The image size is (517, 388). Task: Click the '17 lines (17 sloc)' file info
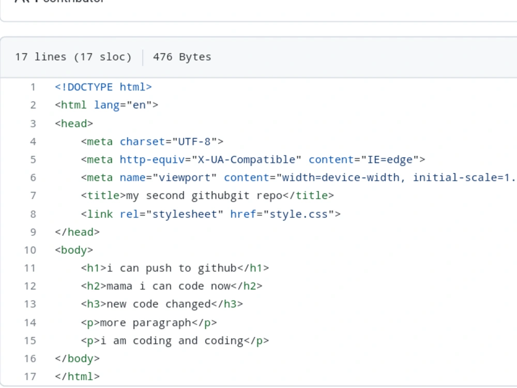(x=73, y=57)
